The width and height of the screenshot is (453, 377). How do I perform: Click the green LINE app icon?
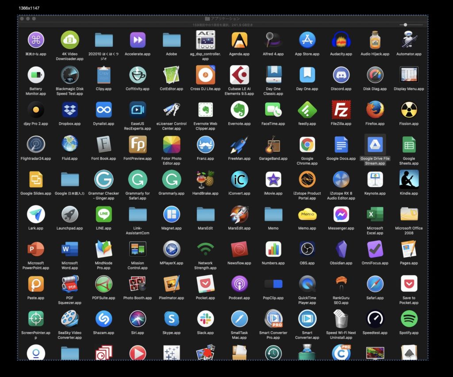(104, 214)
